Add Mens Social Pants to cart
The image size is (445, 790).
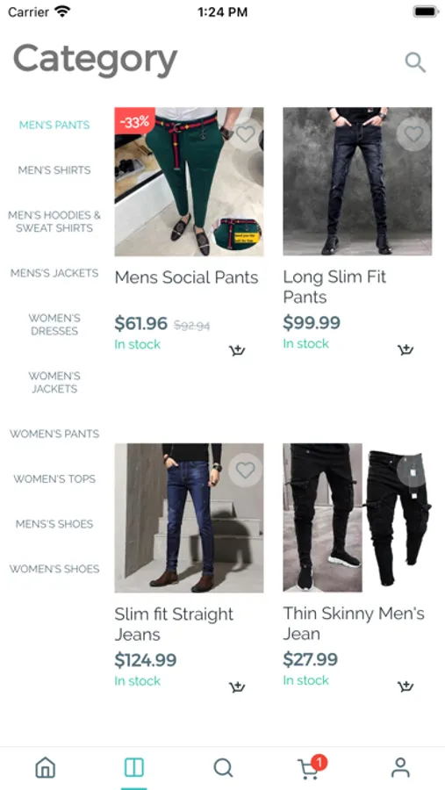(x=237, y=350)
